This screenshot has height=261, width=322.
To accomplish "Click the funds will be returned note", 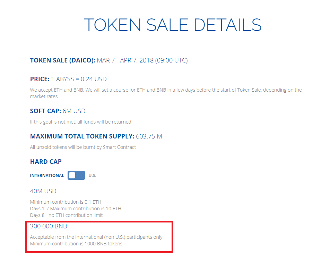I will pos(80,122).
